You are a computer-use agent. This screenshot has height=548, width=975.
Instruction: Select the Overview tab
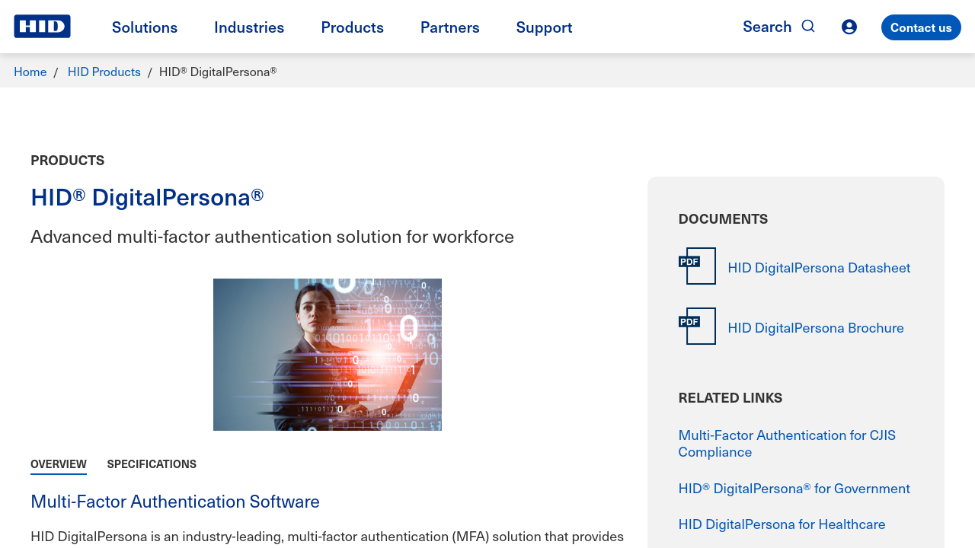click(59, 464)
